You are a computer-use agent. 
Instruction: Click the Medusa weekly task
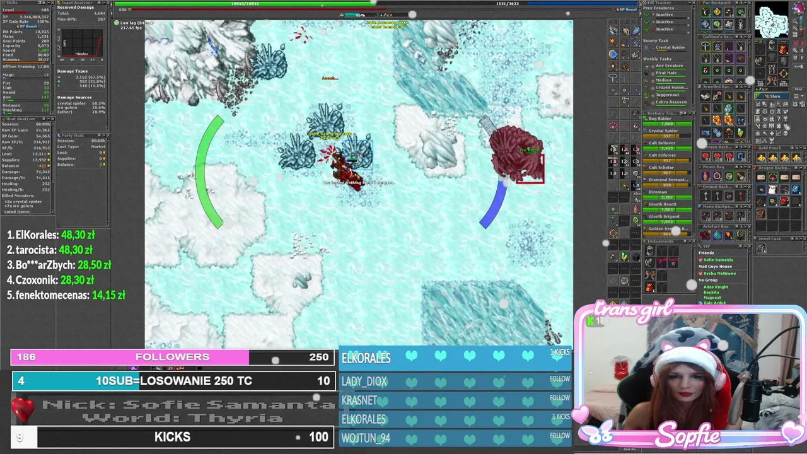click(x=664, y=80)
